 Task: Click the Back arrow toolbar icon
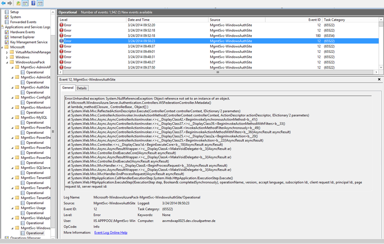3,3
